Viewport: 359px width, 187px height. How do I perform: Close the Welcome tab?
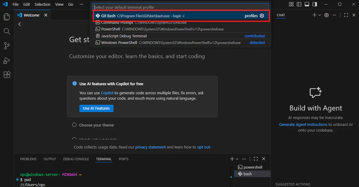click(46, 15)
